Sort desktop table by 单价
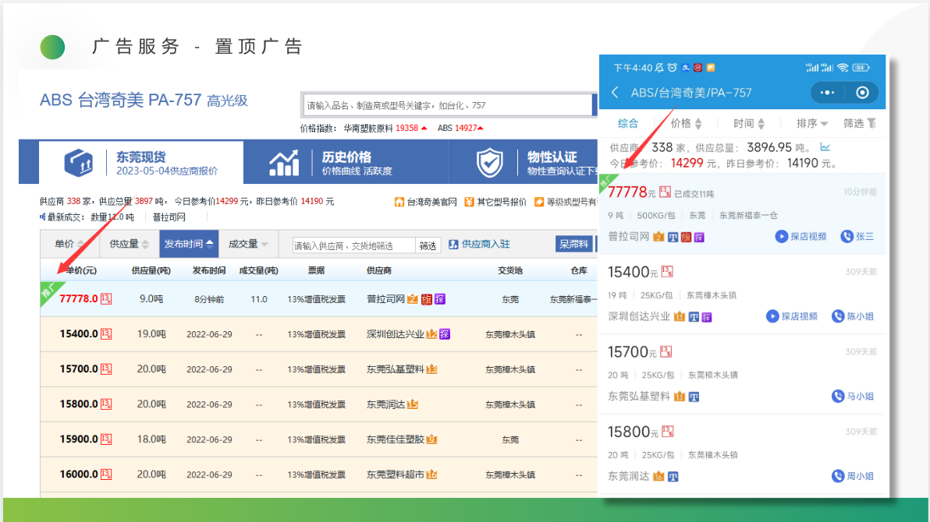The height and width of the screenshot is (522, 930). (x=69, y=244)
